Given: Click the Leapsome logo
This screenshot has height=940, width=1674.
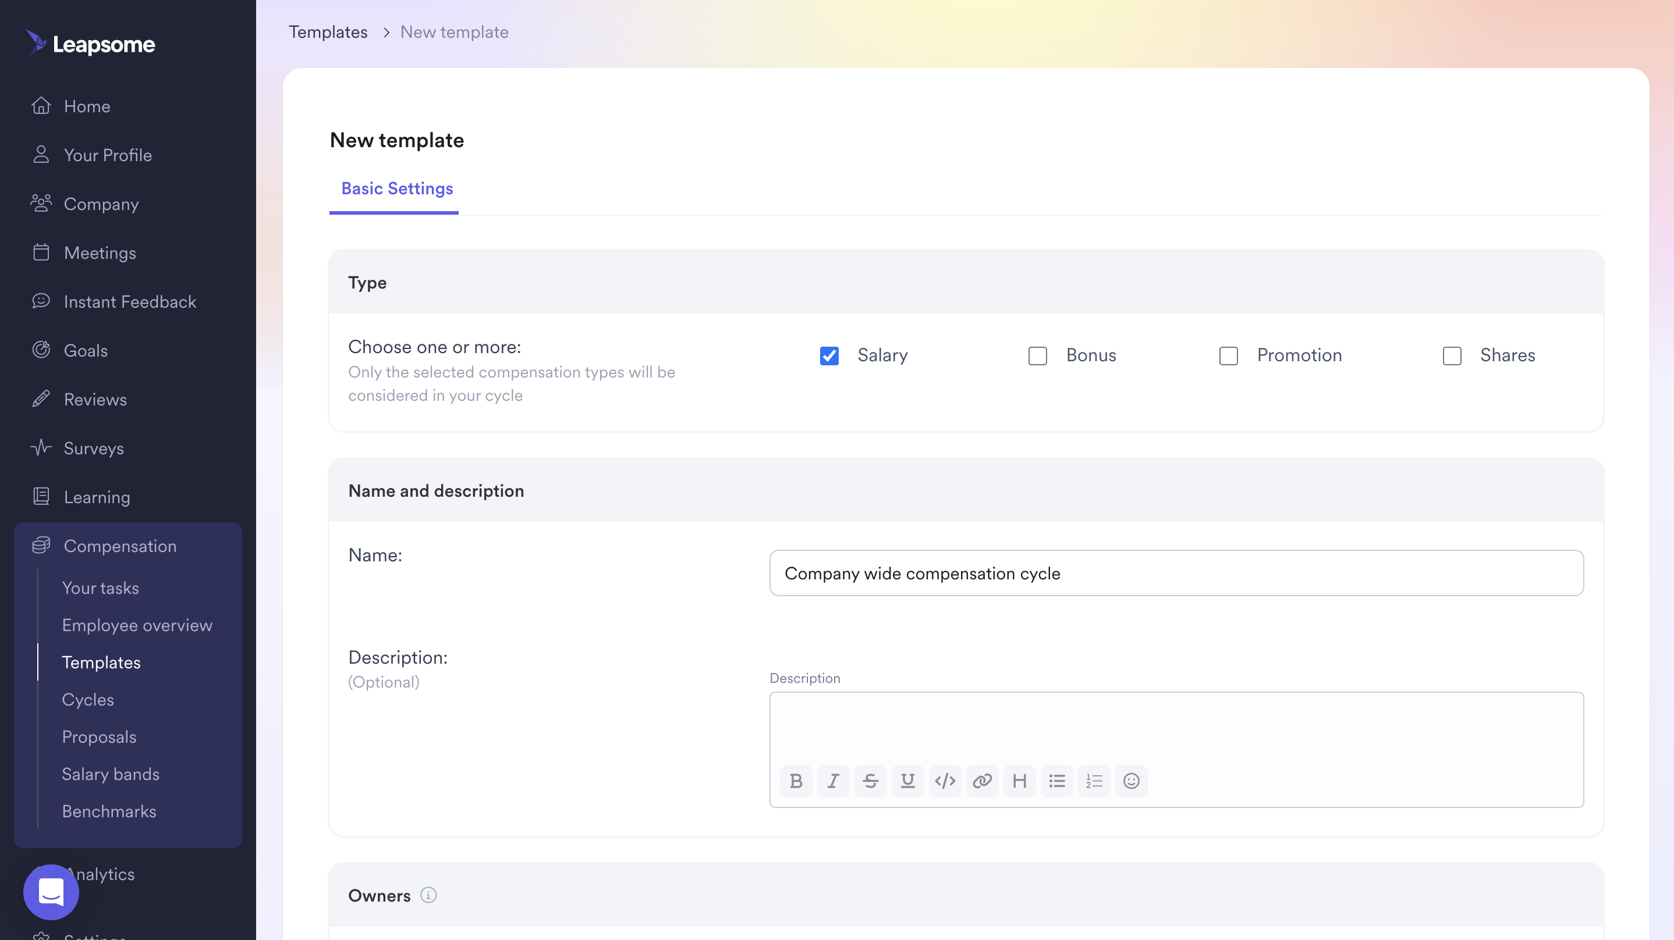Looking at the screenshot, I should 90,44.
